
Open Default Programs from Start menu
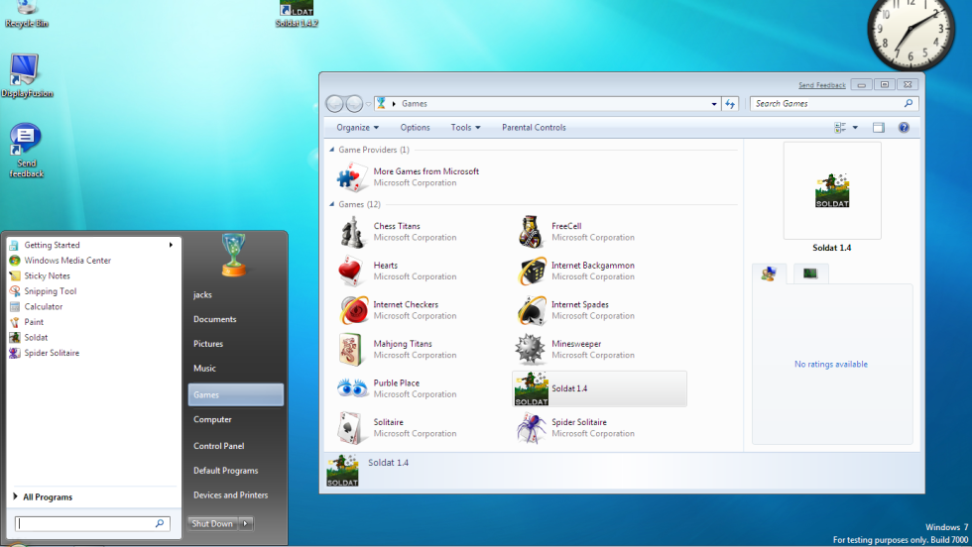(226, 470)
